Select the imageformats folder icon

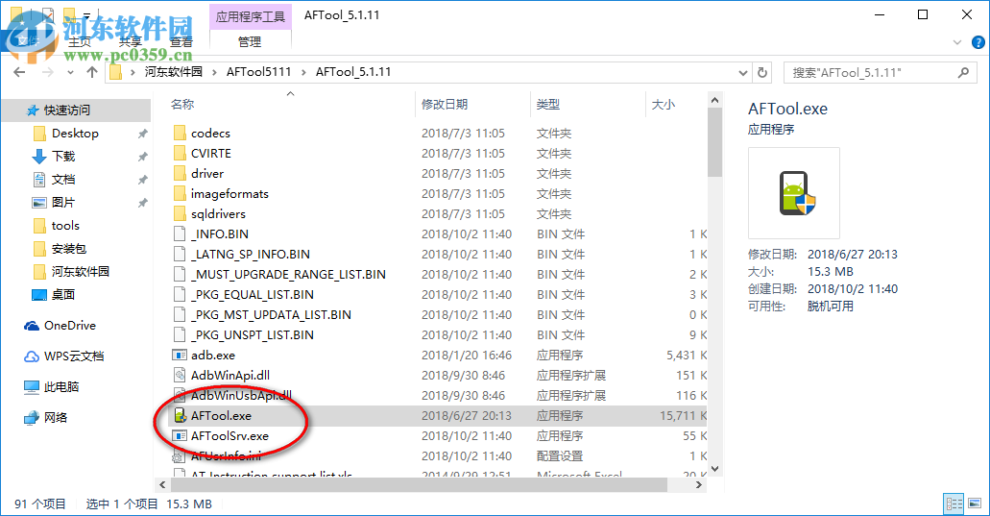180,193
